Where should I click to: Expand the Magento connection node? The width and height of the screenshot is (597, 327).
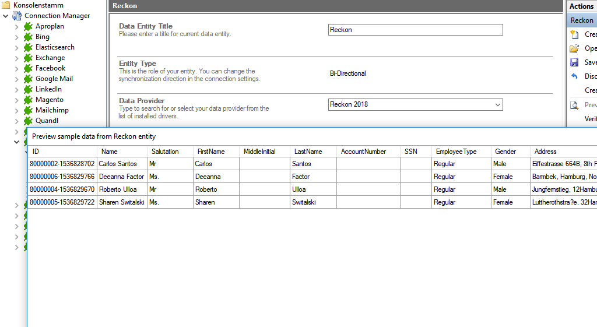pyautogui.click(x=16, y=100)
